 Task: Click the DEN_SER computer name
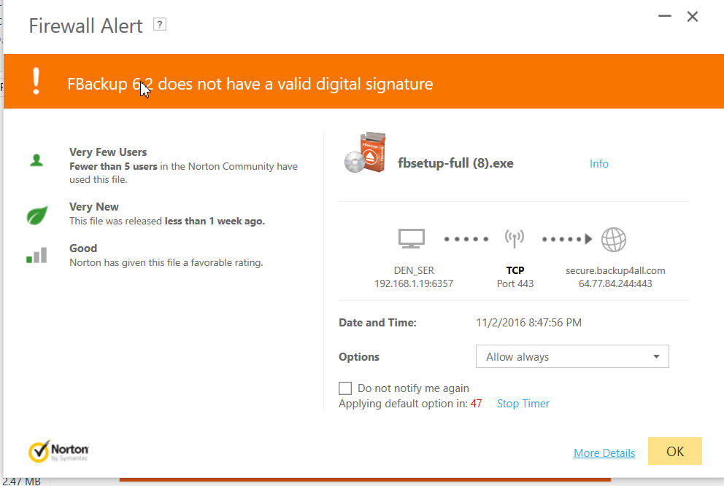414,270
